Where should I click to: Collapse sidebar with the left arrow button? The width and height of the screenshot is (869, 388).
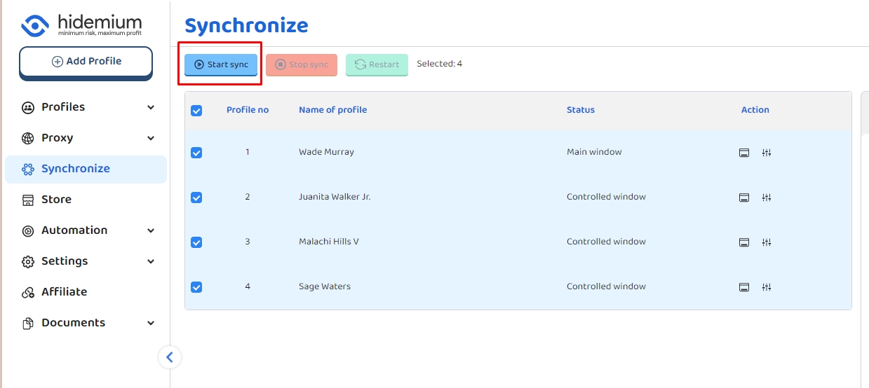pyautogui.click(x=169, y=357)
